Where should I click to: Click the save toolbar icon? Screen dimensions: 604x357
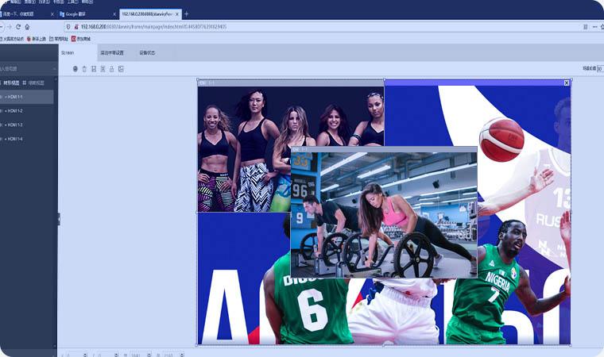pos(94,69)
